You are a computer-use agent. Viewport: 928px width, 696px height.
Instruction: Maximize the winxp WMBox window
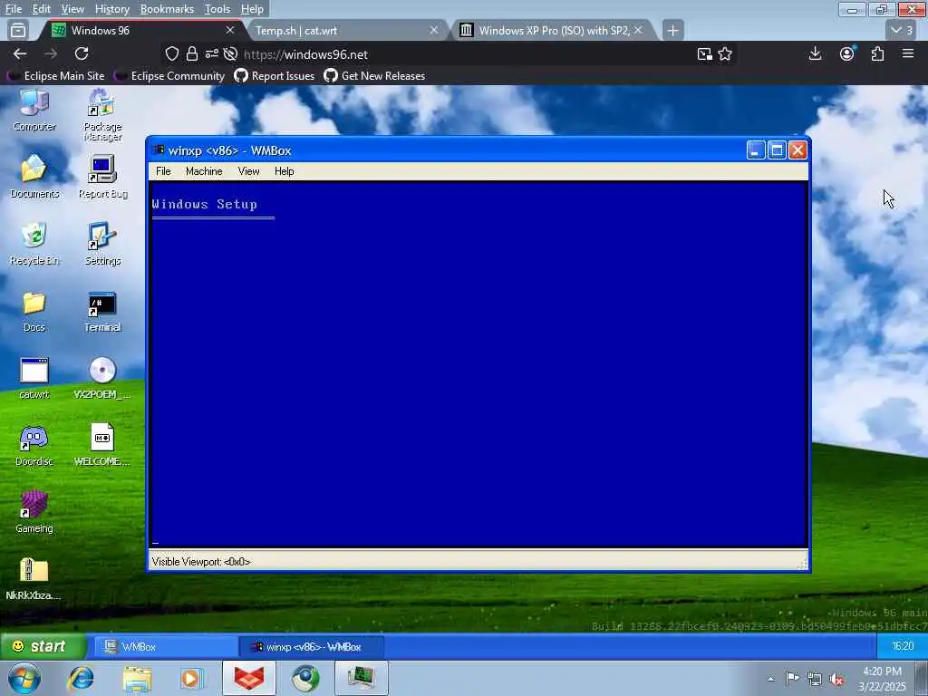pos(777,150)
